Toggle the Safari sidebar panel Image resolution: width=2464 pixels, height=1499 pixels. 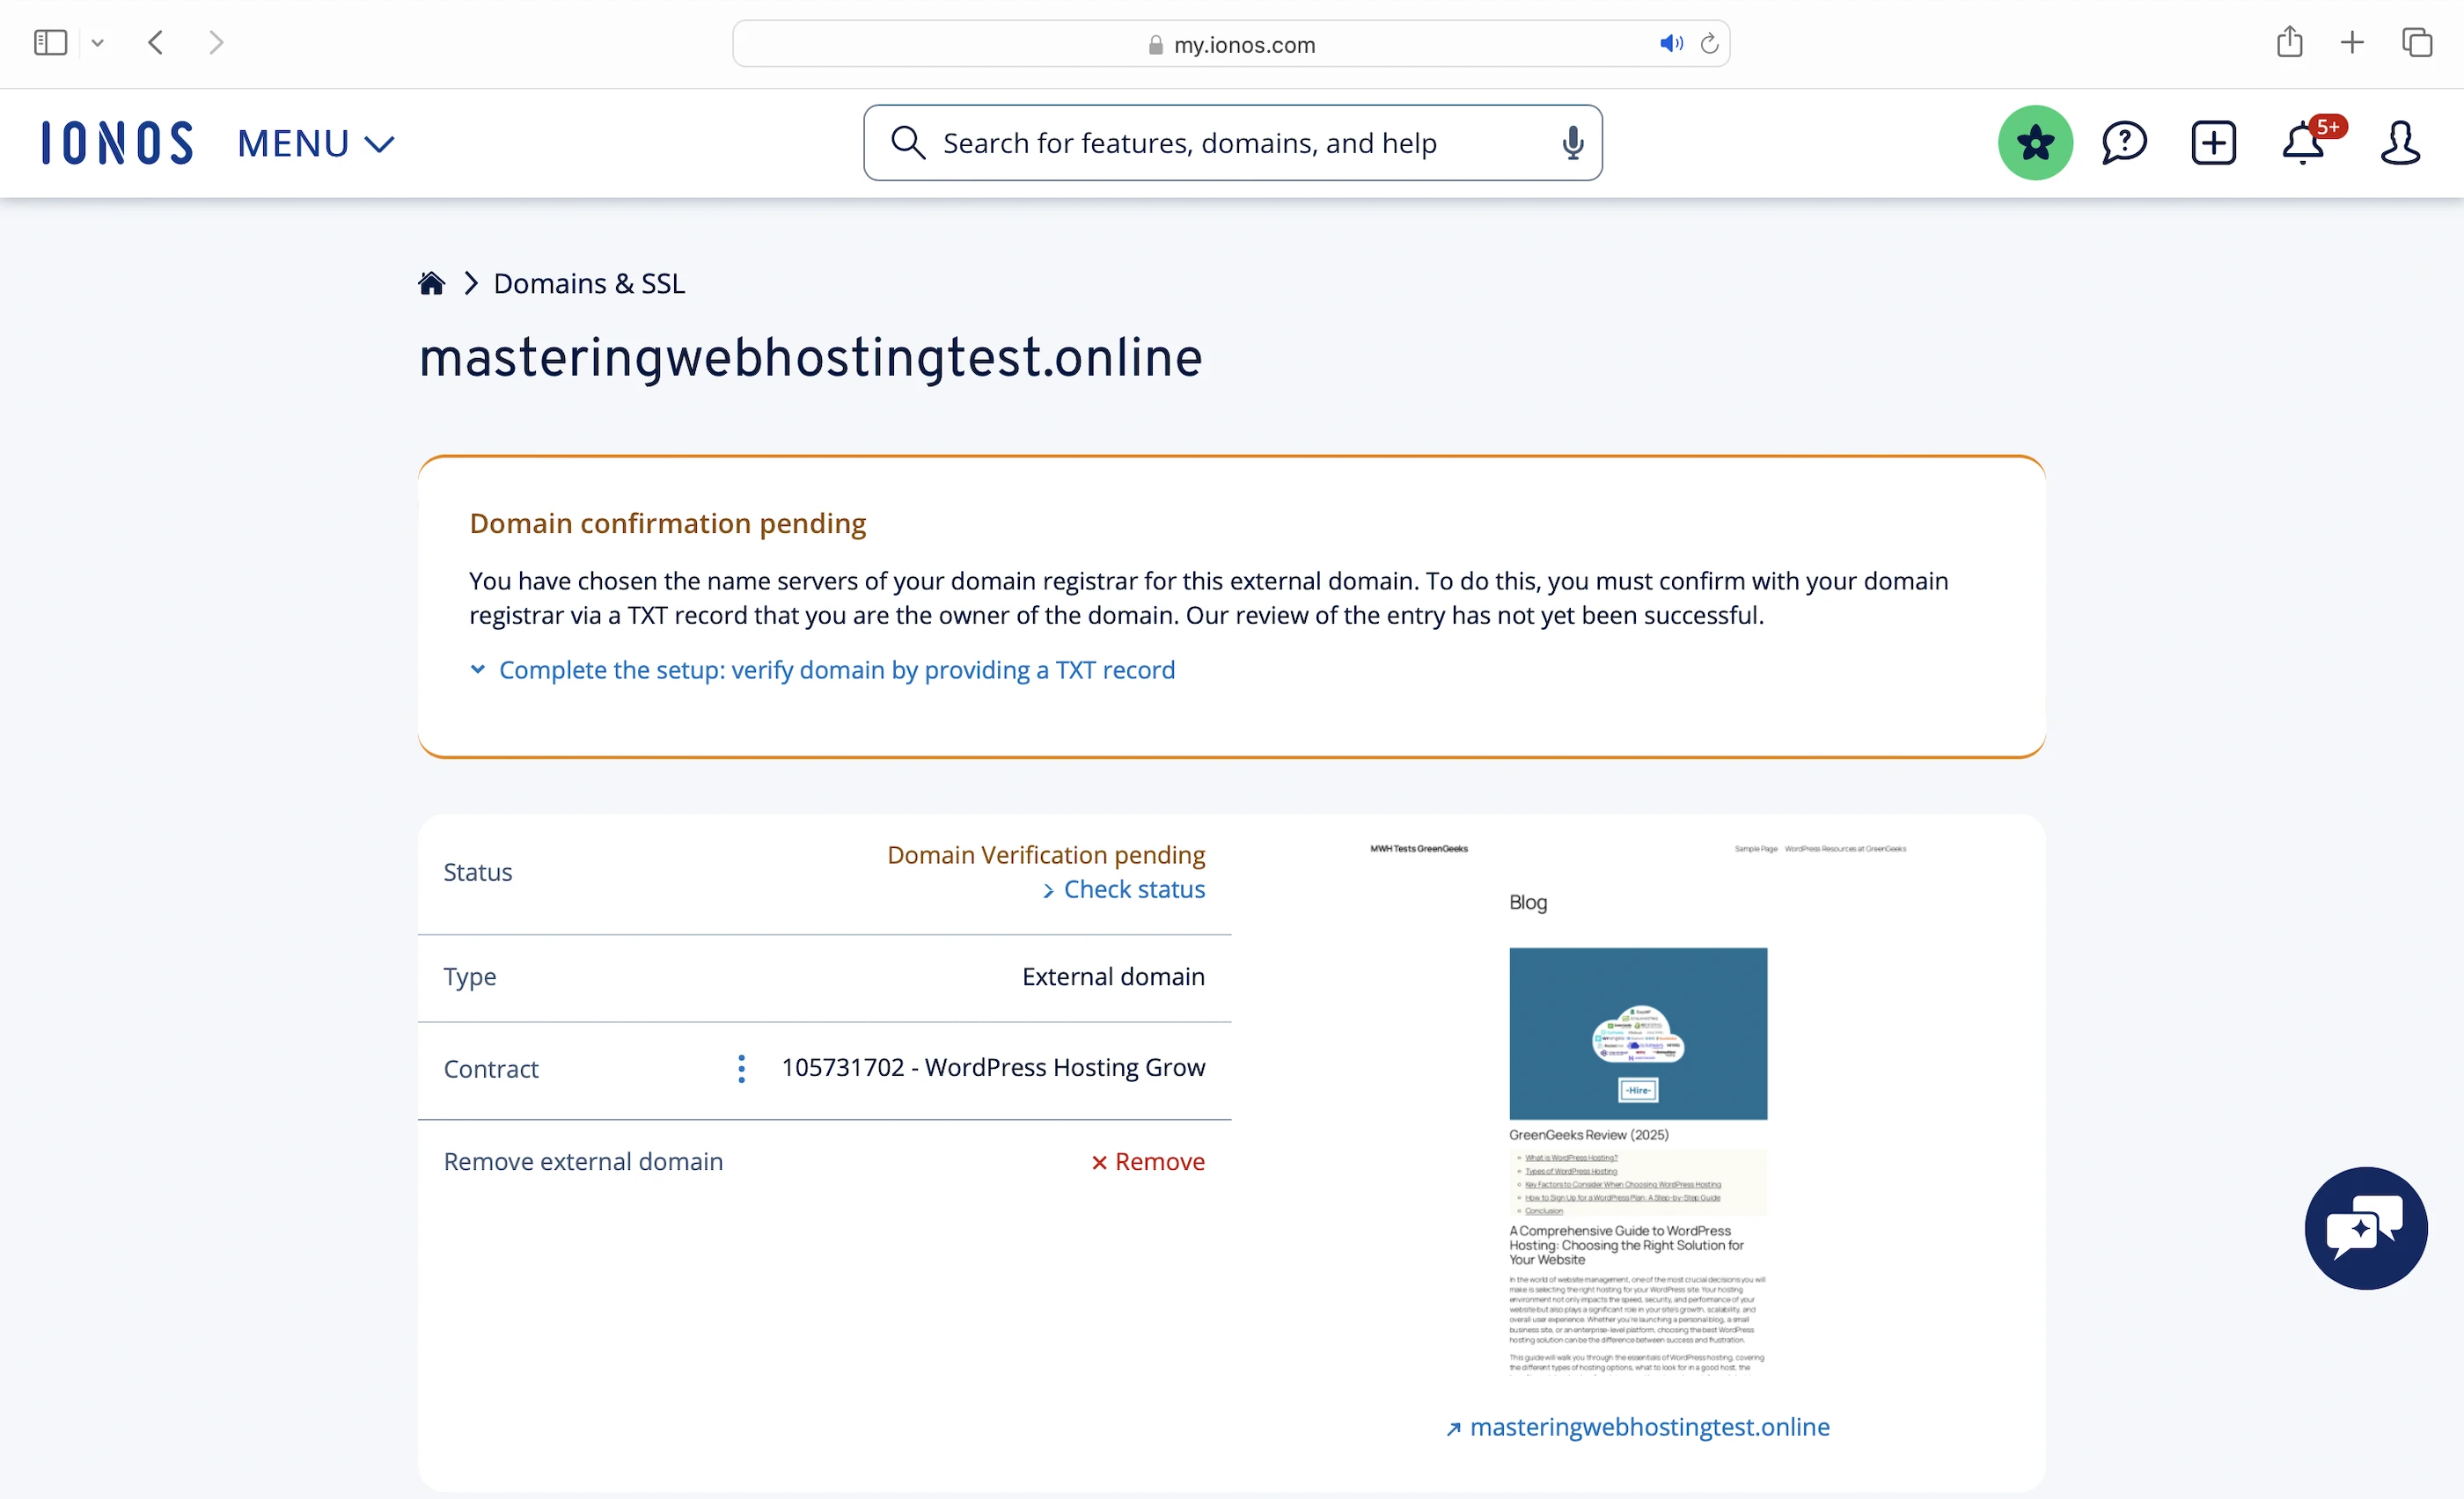point(50,43)
